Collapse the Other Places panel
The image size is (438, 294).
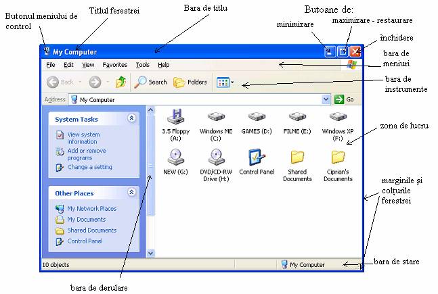(131, 193)
